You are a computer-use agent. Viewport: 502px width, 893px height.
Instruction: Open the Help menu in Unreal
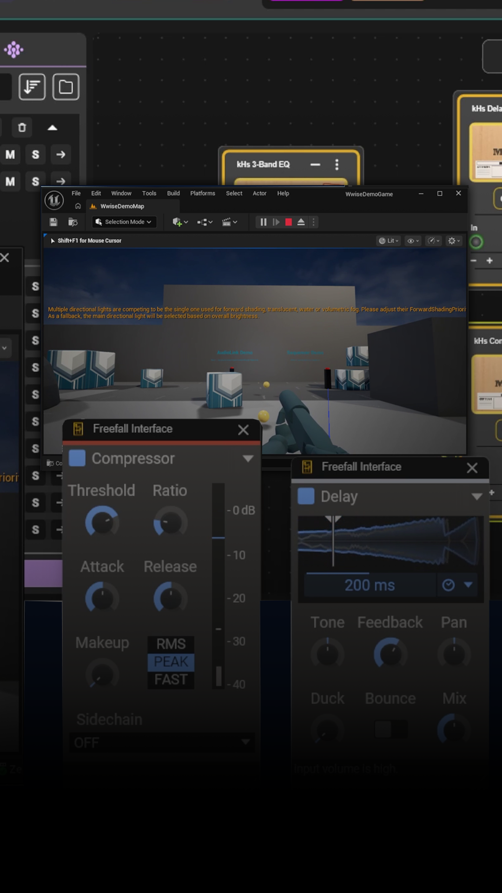(x=283, y=193)
